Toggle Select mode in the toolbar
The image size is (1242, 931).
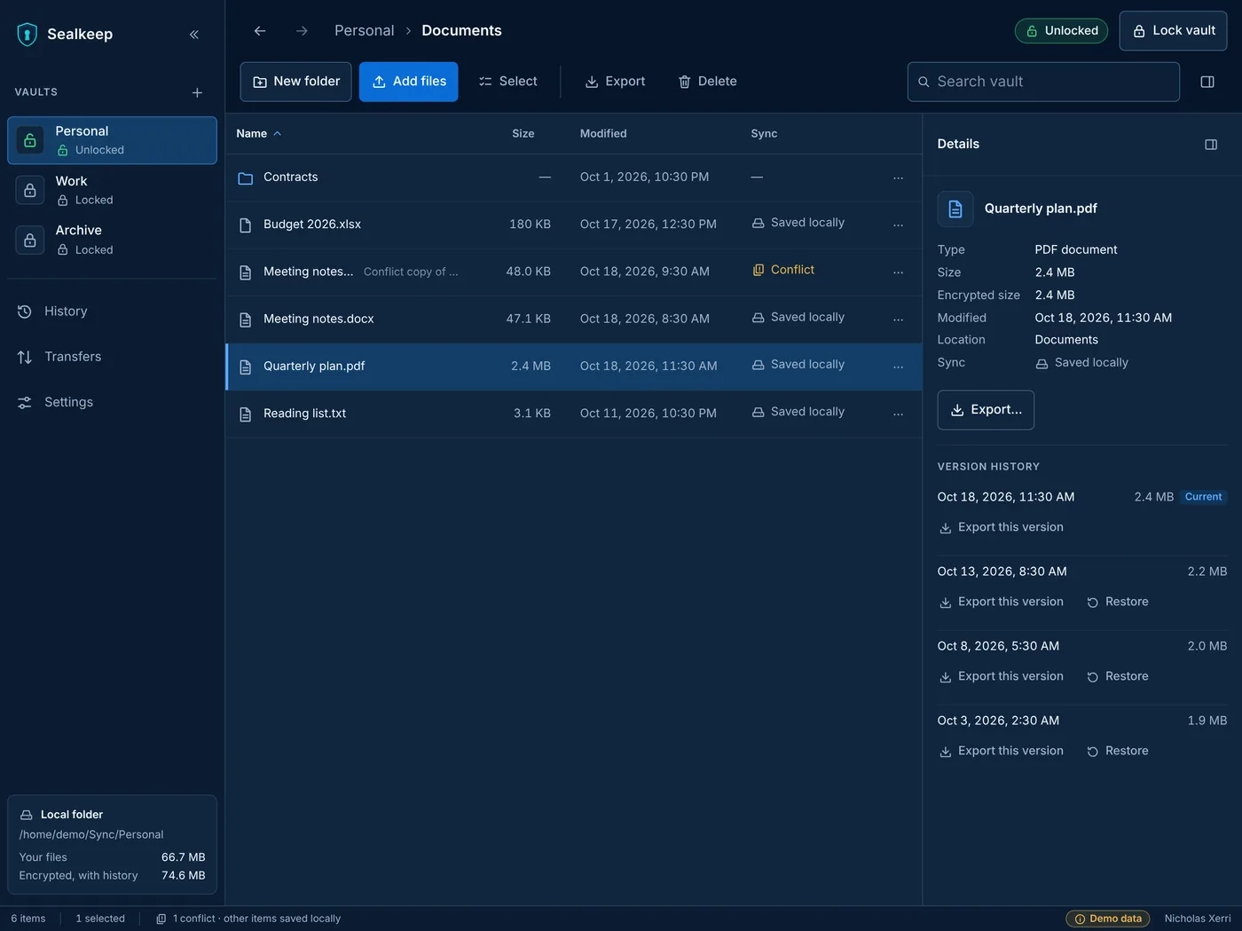tap(507, 82)
